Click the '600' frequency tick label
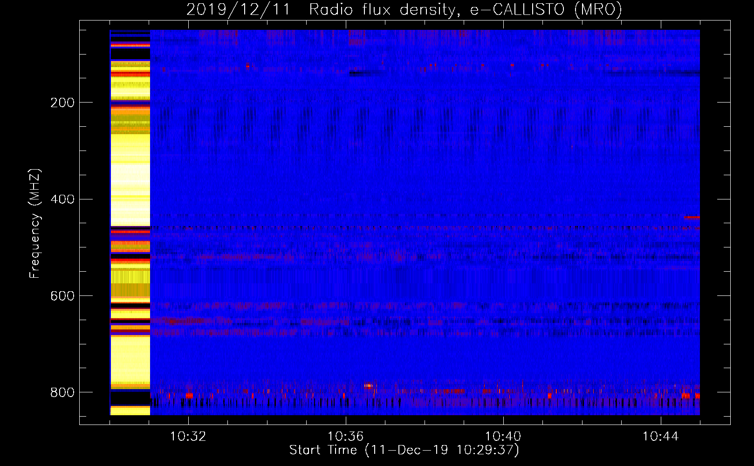 click(x=62, y=296)
